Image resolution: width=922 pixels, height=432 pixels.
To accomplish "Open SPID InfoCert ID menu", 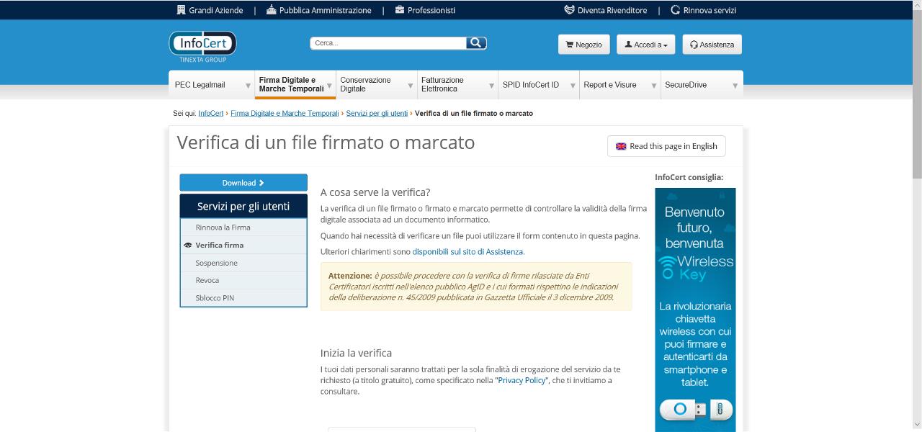I will (539, 85).
